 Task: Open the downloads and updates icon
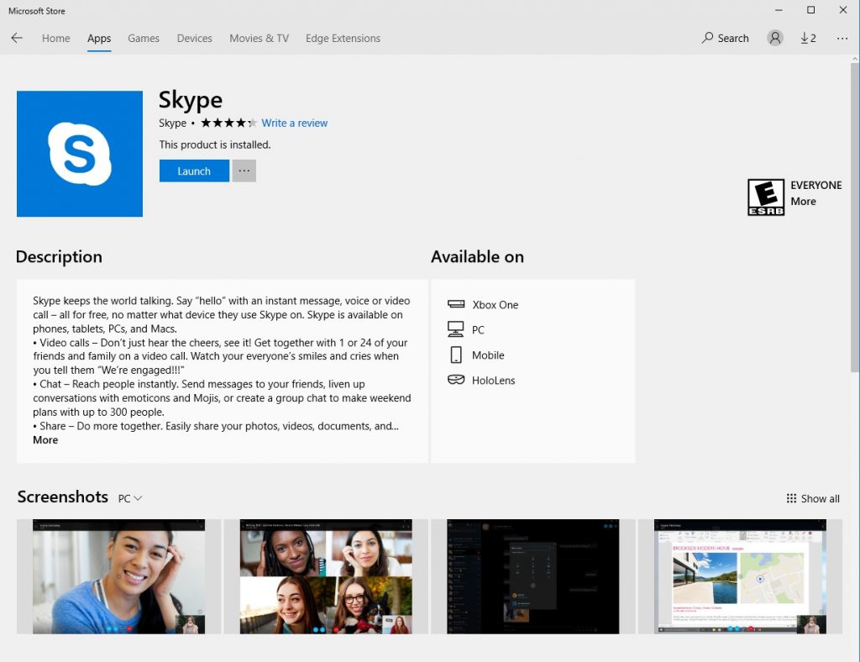pos(808,39)
